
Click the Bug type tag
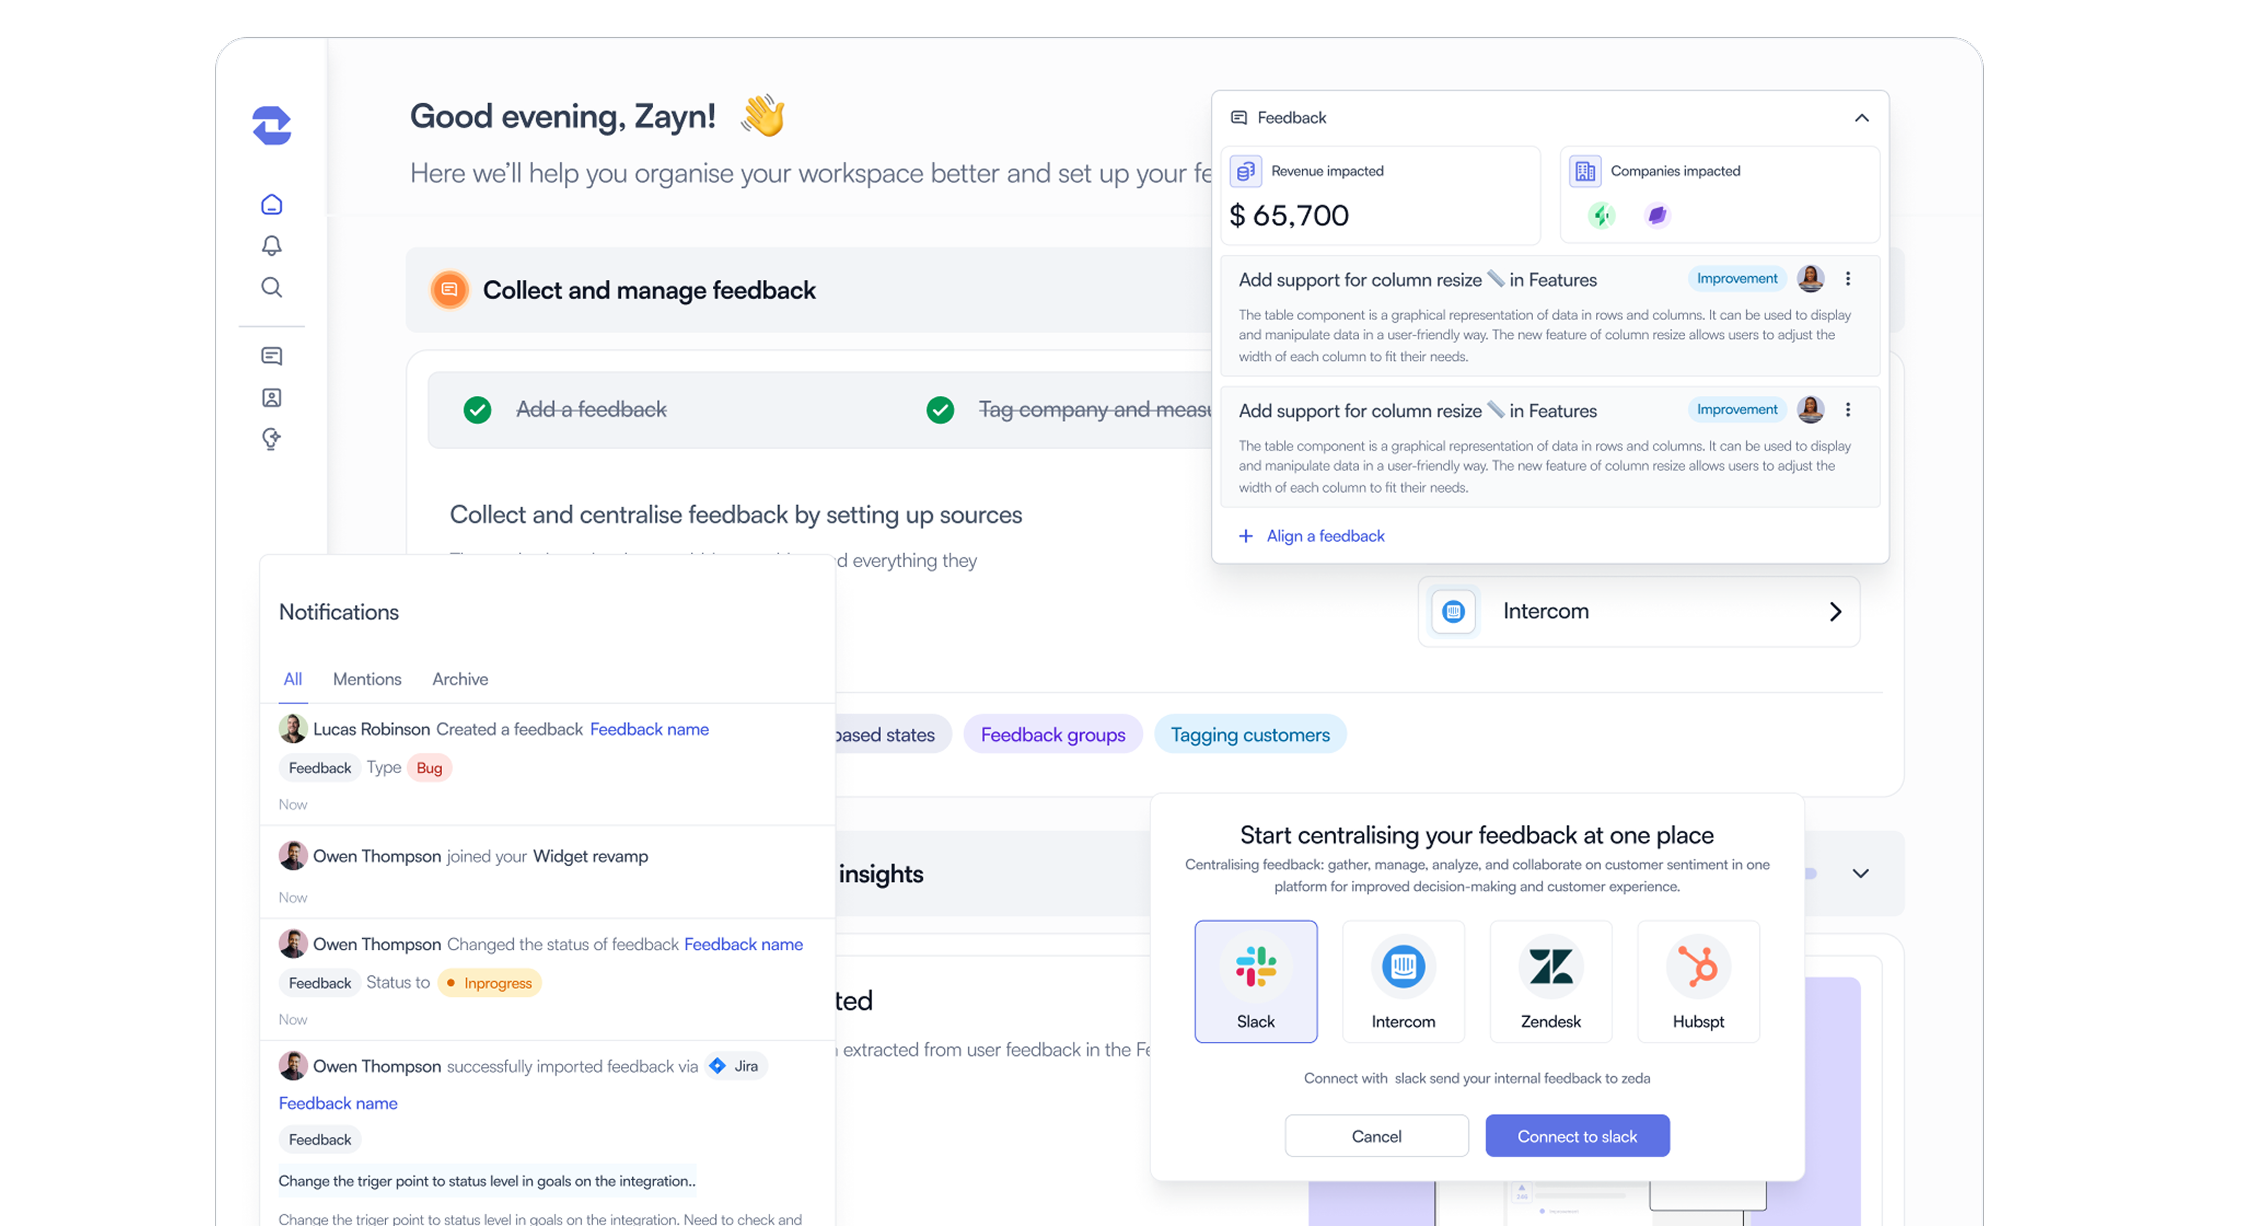[x=429, y=768]
